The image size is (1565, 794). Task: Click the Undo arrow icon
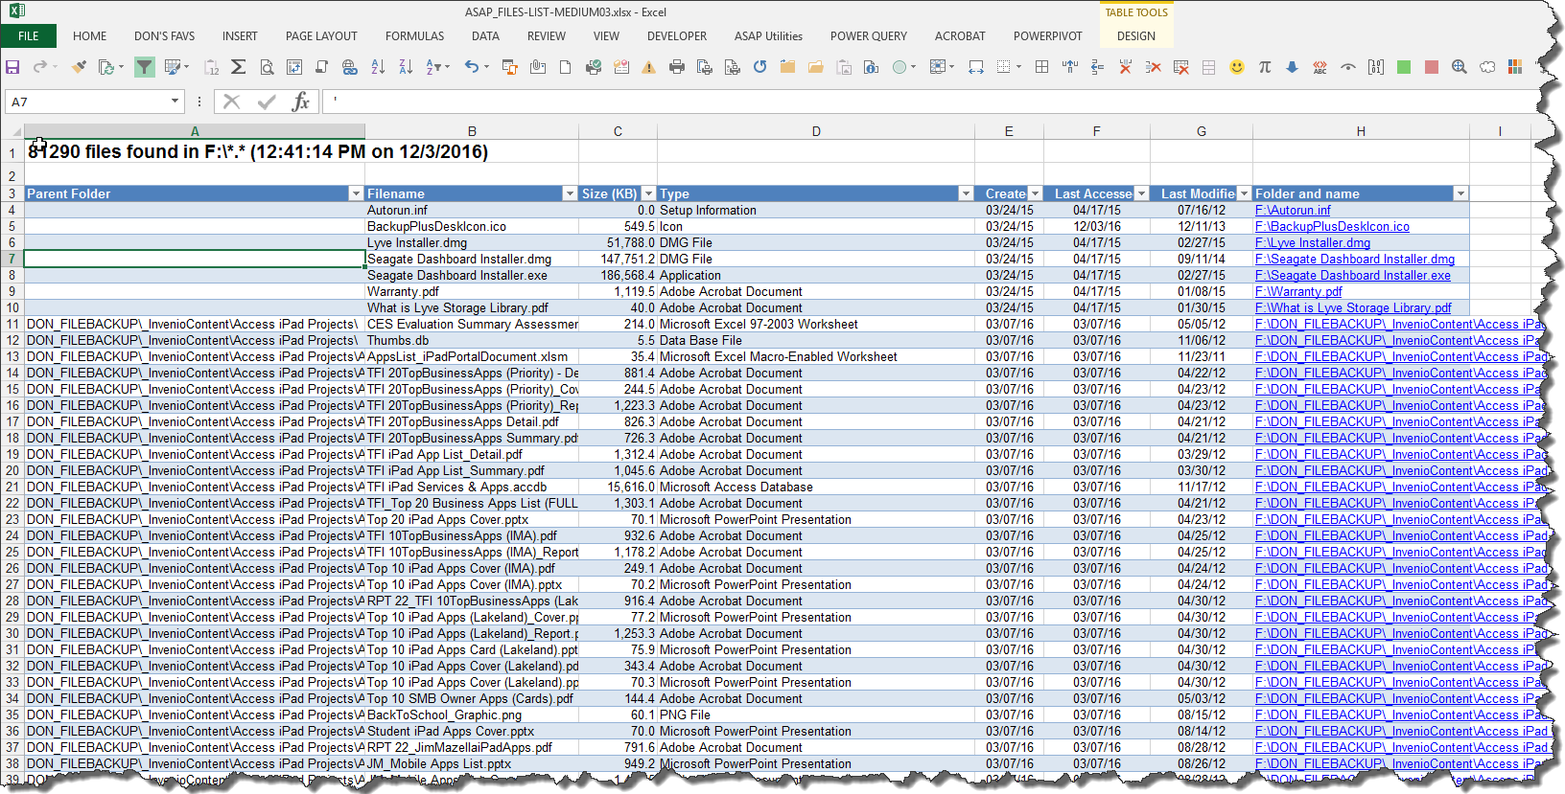click(471, 67)
